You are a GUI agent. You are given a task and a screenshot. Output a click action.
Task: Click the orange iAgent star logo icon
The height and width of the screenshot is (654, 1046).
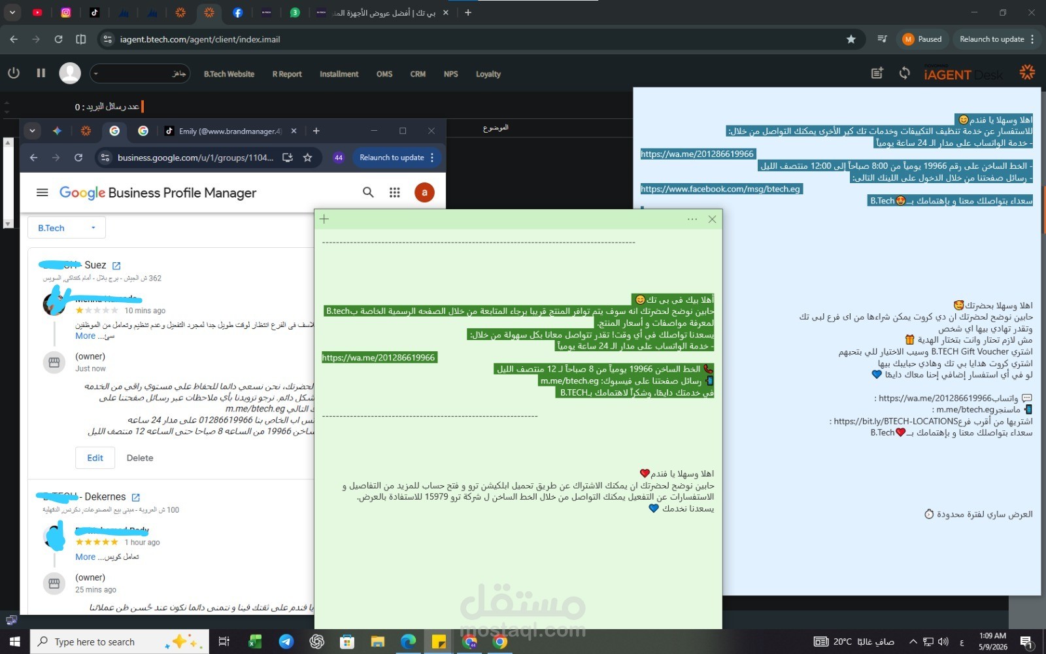tap(1027, 72)
